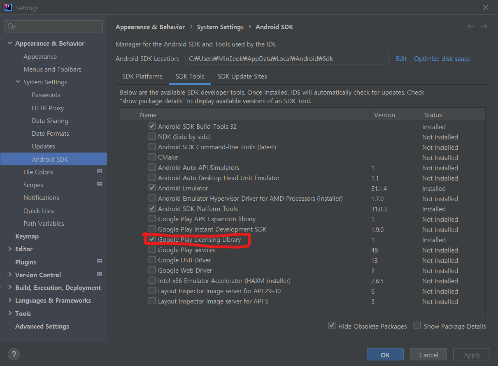Click the OK button

(x=385, y=355)
